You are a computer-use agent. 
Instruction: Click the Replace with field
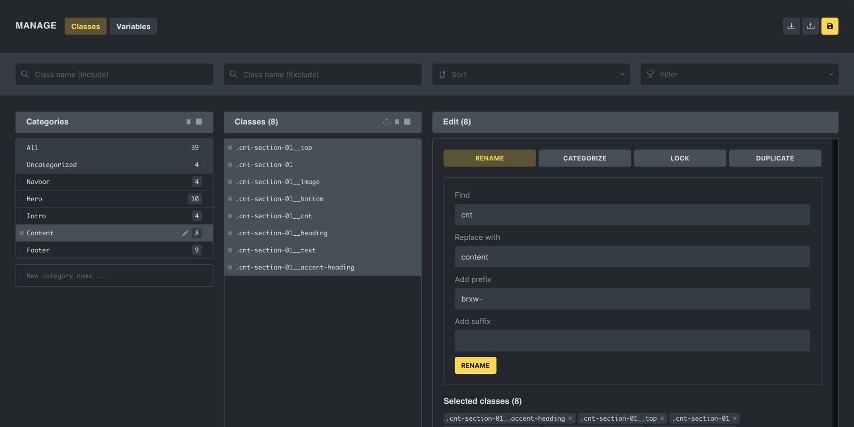point(632,257)
